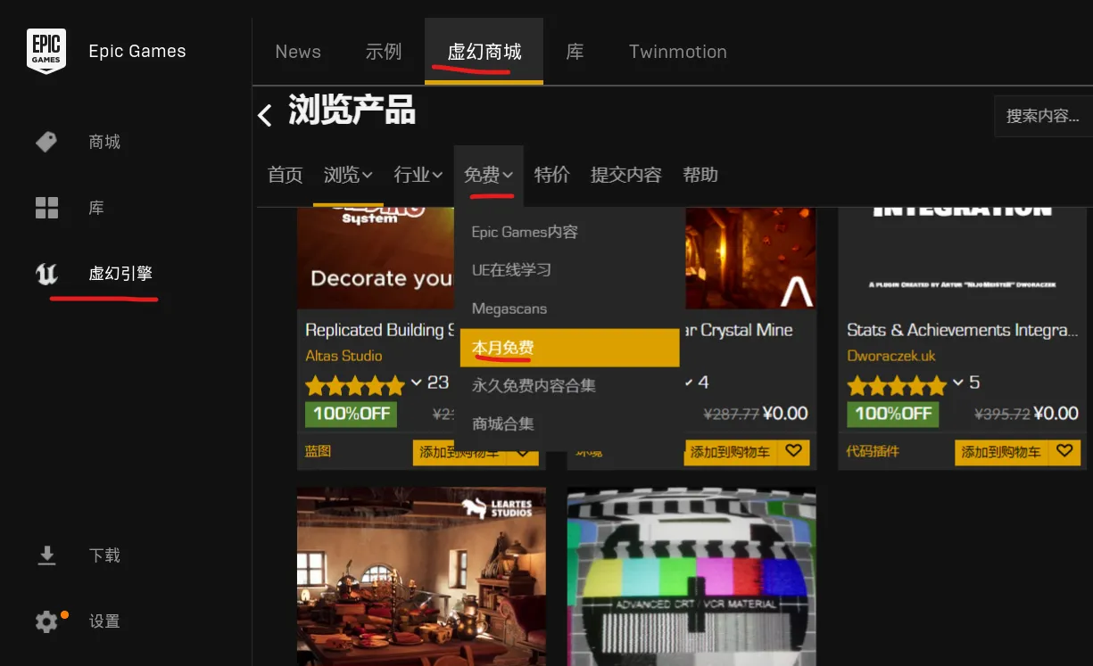This screenshot has height=666, width=1093.
Task: Click the struck-through ¥395.72 price
Action: 1003,415
